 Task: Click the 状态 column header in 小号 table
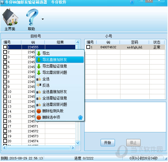(x=157, y=42)
